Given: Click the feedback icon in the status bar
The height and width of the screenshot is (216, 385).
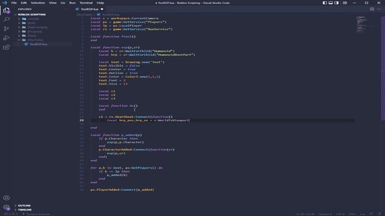Looking at the screenshot, I should coord(372,214).
